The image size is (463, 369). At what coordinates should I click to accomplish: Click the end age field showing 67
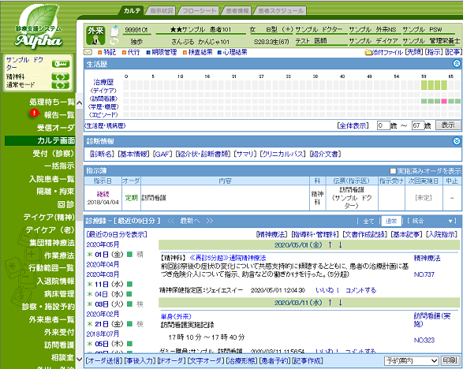coord(418,125)
